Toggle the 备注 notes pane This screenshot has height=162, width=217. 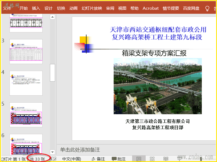pos(98,159)
